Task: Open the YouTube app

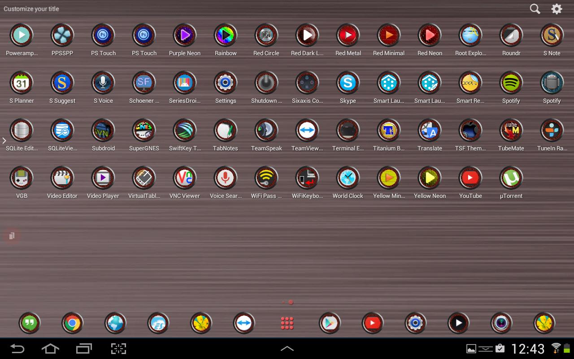Action: point(470,178)
